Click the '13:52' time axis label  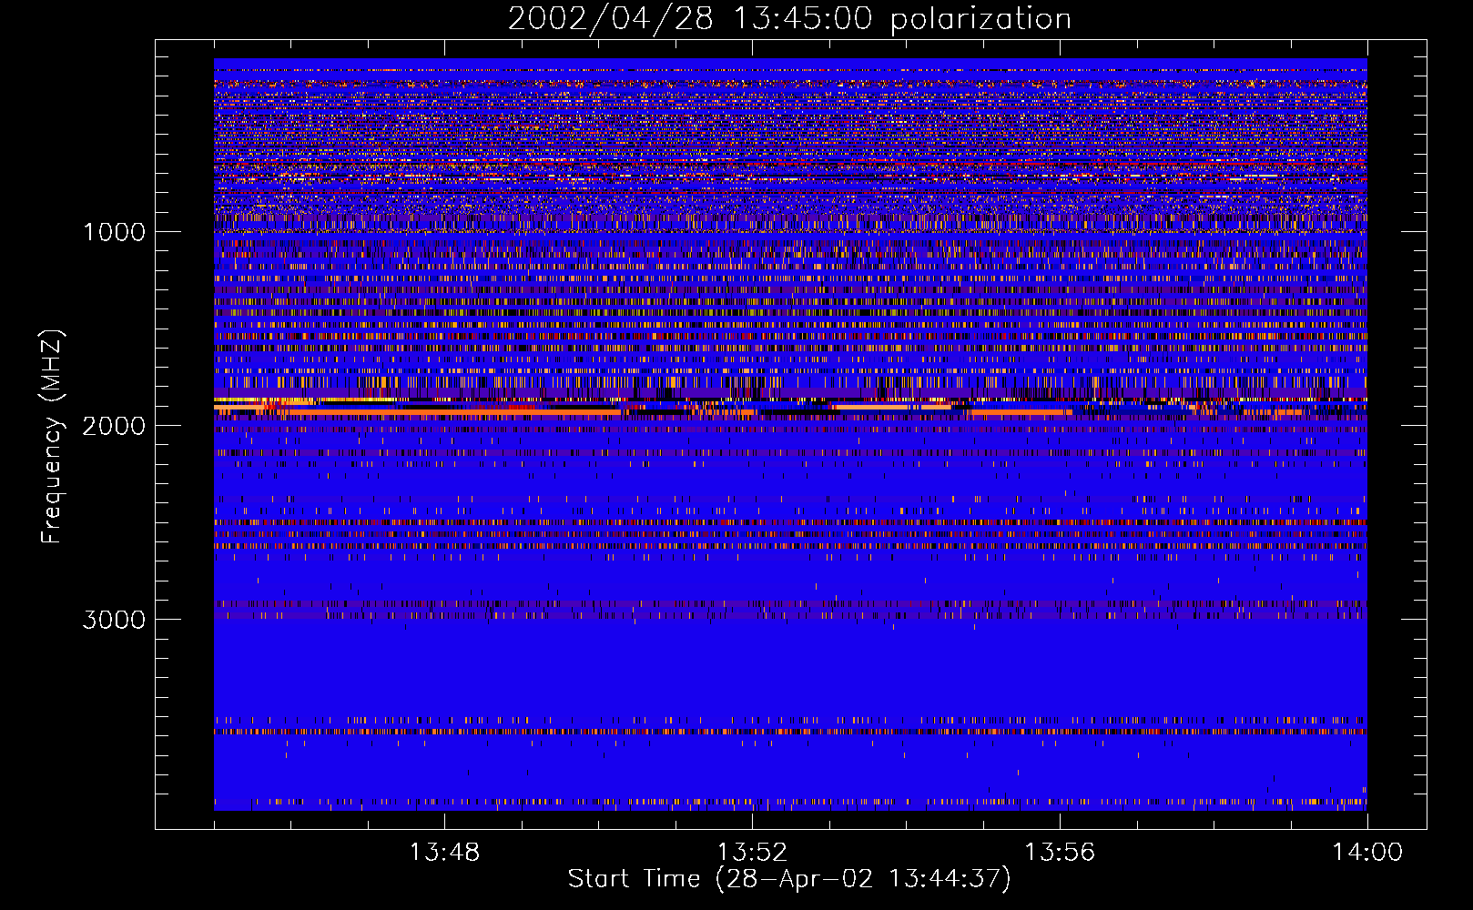coord(752,853)
